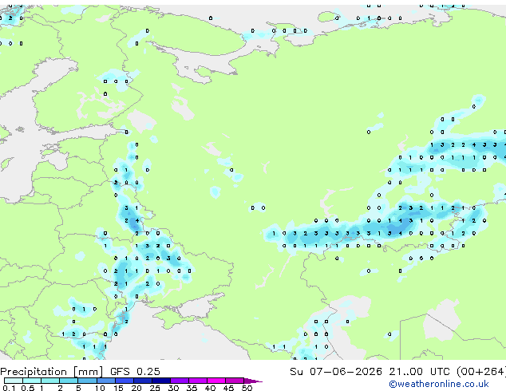The height and width of the screenshot is (391, 506).
Task: Select the 40–45 mm magenta legend swatch
Action: coord(216,381)
